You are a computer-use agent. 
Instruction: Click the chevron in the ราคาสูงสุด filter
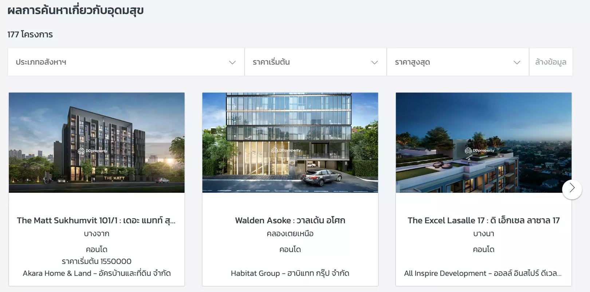click(517, 63)
